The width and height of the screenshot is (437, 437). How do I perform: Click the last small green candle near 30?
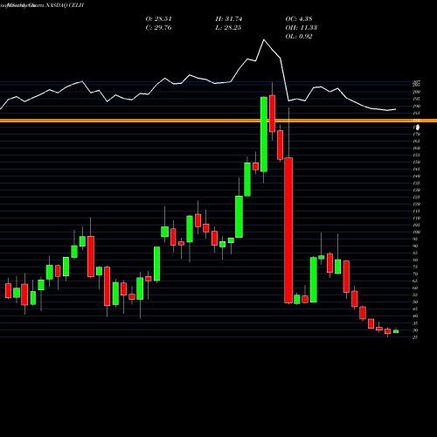tap(396, 331)
